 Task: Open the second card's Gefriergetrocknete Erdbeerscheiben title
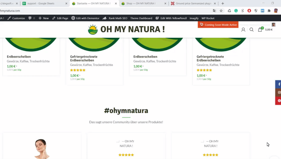click(x=84, y=58)
